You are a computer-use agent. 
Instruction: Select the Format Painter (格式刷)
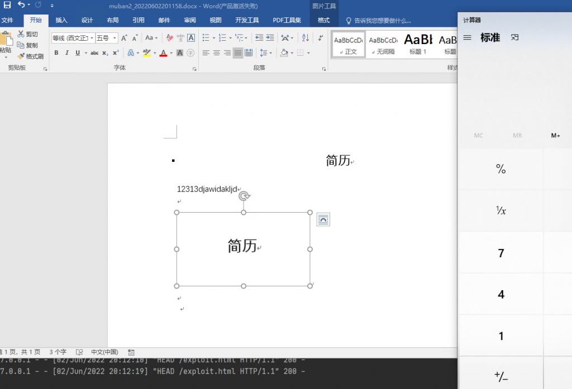point(31,56)
